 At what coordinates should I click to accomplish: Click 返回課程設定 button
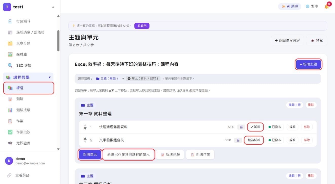point(287,40)
